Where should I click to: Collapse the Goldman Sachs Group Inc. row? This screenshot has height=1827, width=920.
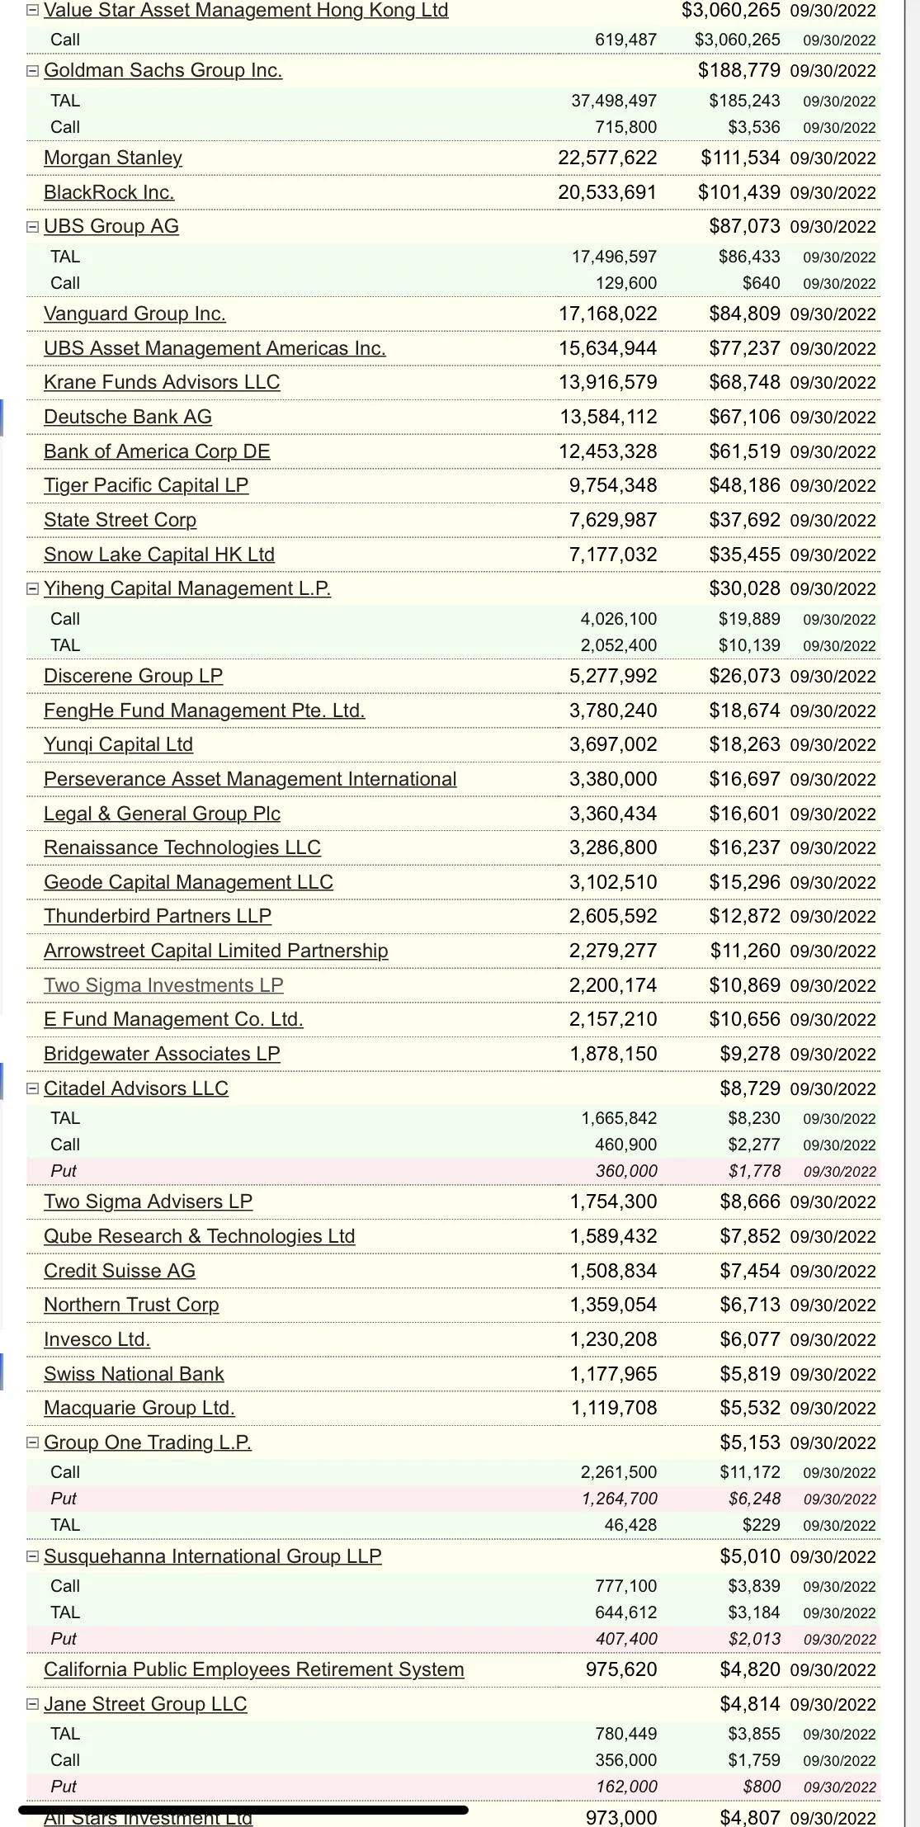33,71
